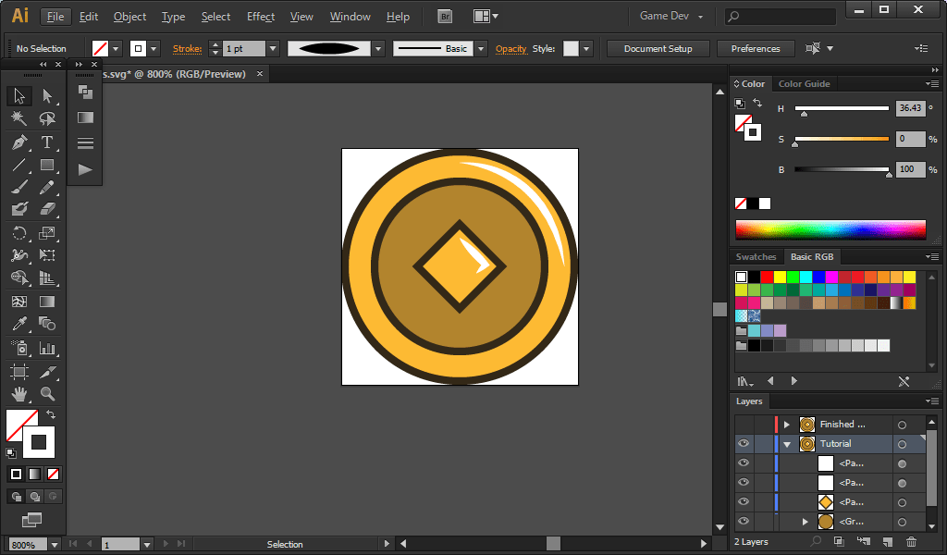Pick the Eyedropper tool
The image size is (947, 555).
click(18, 324)
